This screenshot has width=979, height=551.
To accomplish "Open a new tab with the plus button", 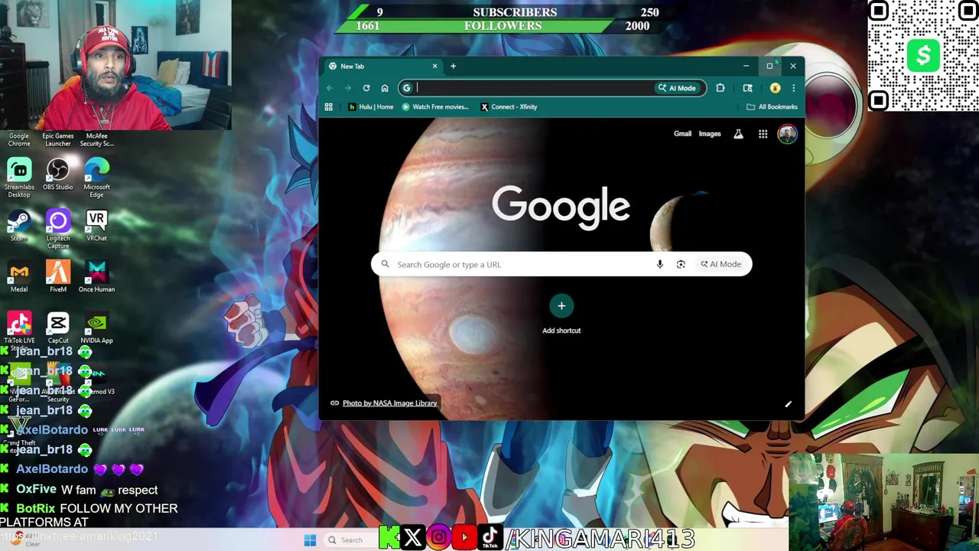I will click(453, 66).
